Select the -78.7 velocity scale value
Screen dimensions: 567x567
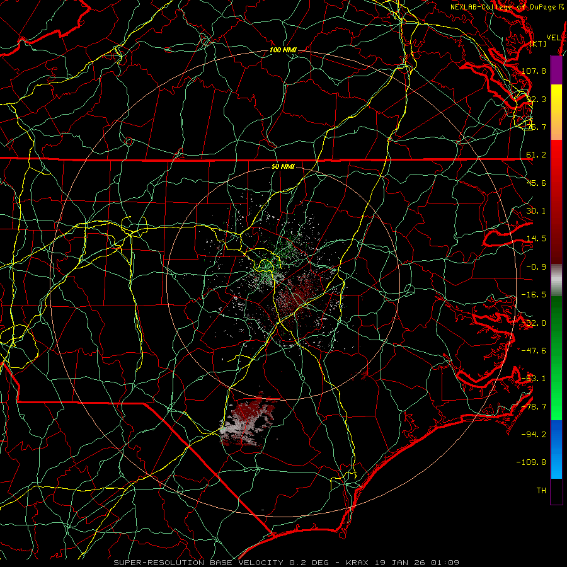[534, 407]
